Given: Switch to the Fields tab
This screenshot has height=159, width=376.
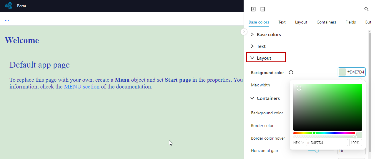Looking at the screenshot, I should (x=351, y=22).
